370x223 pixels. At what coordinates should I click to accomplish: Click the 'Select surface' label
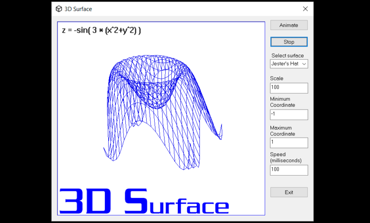(287, 56)
